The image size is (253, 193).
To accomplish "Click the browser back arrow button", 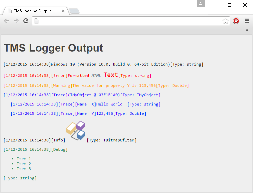I will pyautogui.click(x=7, y=21).
